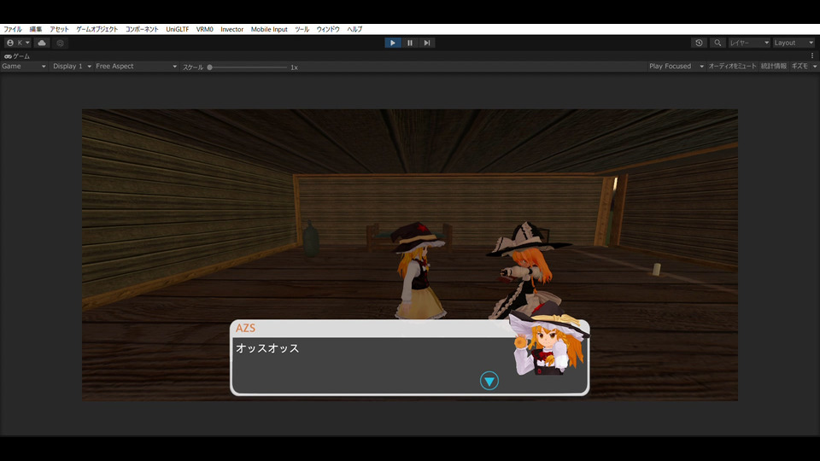Open the Game view's three-dot options menu

(x=812, y=55)
